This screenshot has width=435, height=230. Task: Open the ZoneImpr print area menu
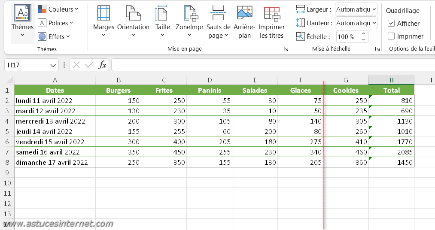(x=189, y=13)
